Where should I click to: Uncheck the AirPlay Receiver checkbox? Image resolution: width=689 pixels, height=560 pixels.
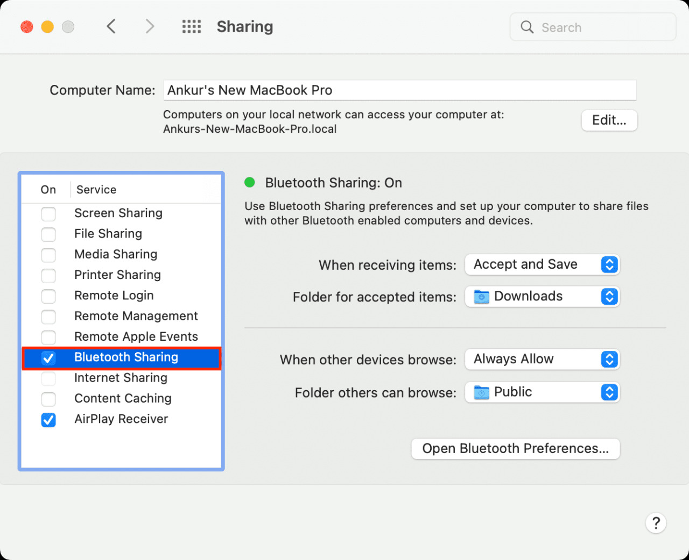48,420
